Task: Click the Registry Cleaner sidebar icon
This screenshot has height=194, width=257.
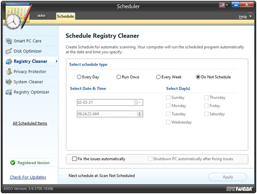Action: [x=9, y=61]
